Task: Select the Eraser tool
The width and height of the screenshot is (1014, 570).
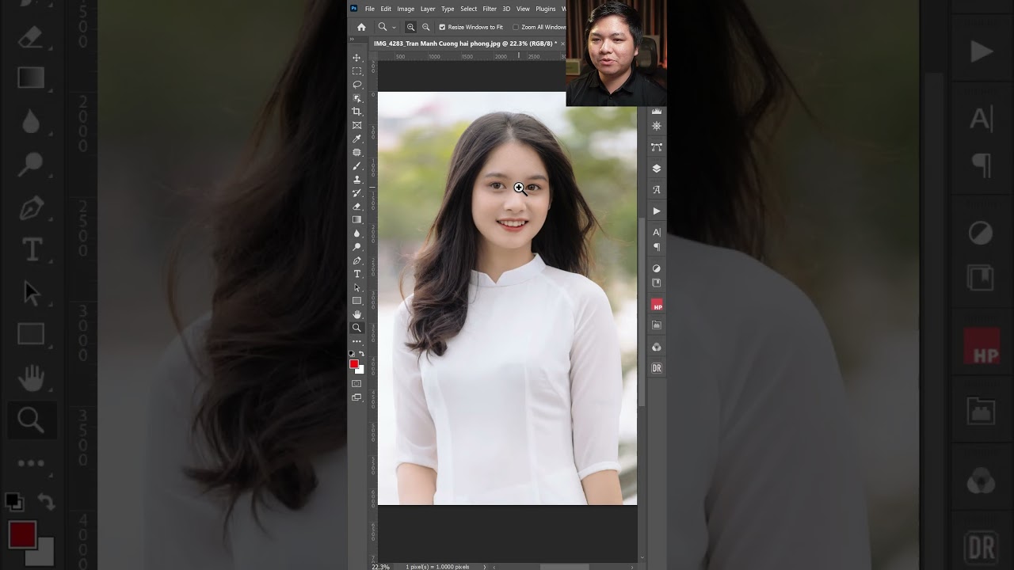Action: coord(356,207)
